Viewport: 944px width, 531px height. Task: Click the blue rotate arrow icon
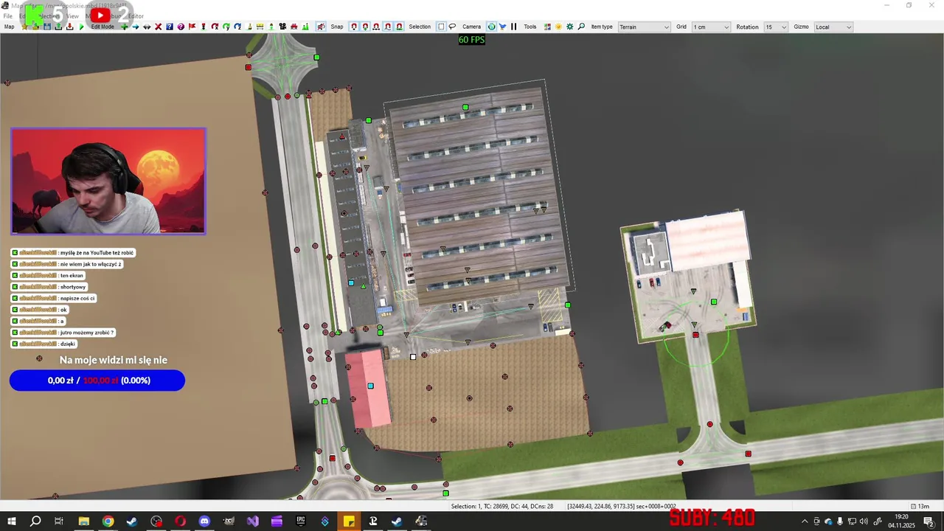coord(237,27)
